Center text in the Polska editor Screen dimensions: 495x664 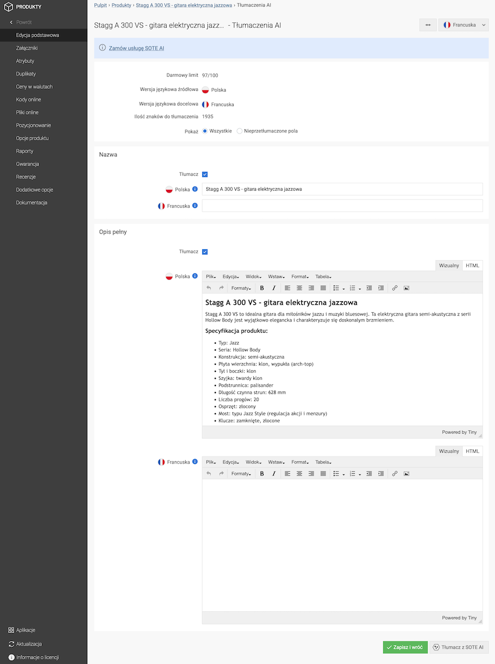pos(300,288)
